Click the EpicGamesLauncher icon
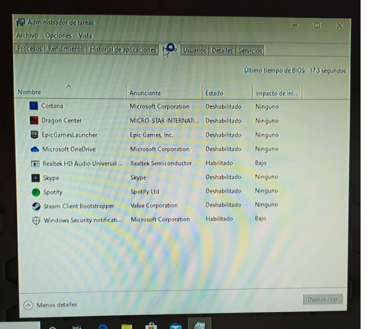 [35, 135]
